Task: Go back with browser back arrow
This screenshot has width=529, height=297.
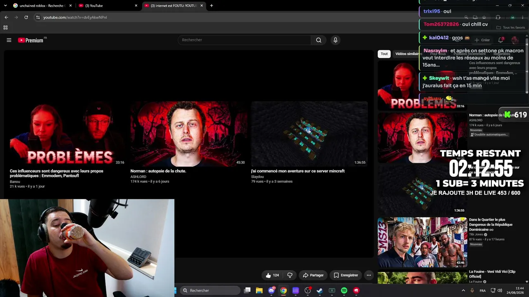Action: coord(6,17)
